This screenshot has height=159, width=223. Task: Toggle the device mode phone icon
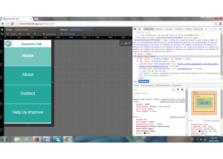click(x=140, y=29)
